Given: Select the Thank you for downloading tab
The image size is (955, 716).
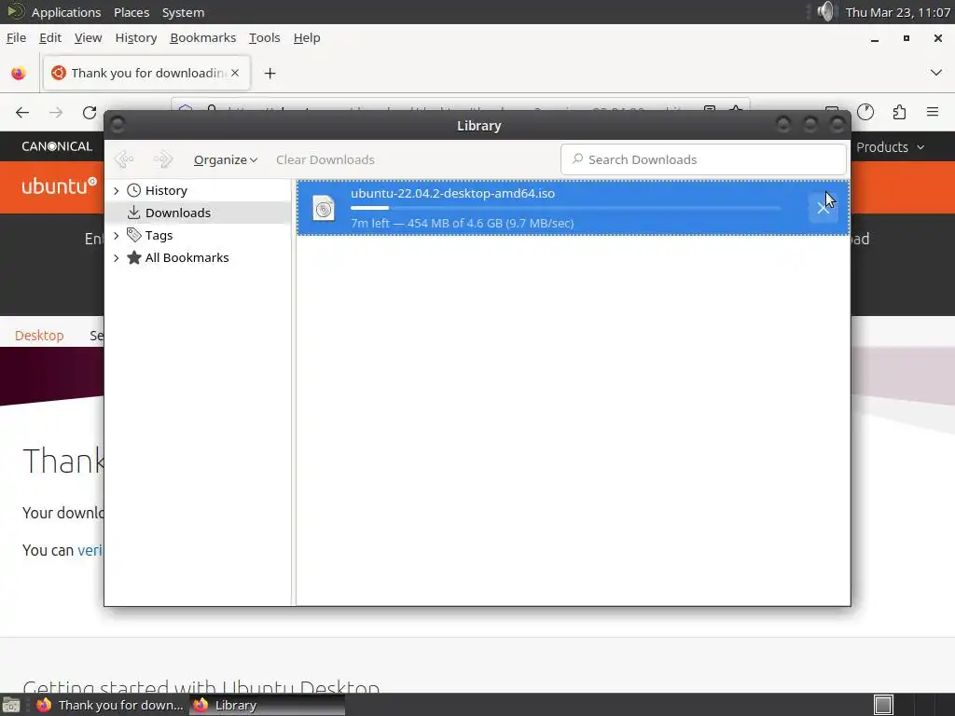Looking at the screenshot, I should [146, 73].
